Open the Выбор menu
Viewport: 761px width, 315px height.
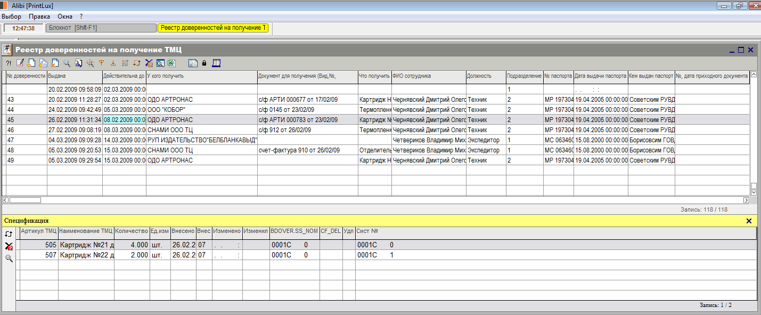pos(11,17)
